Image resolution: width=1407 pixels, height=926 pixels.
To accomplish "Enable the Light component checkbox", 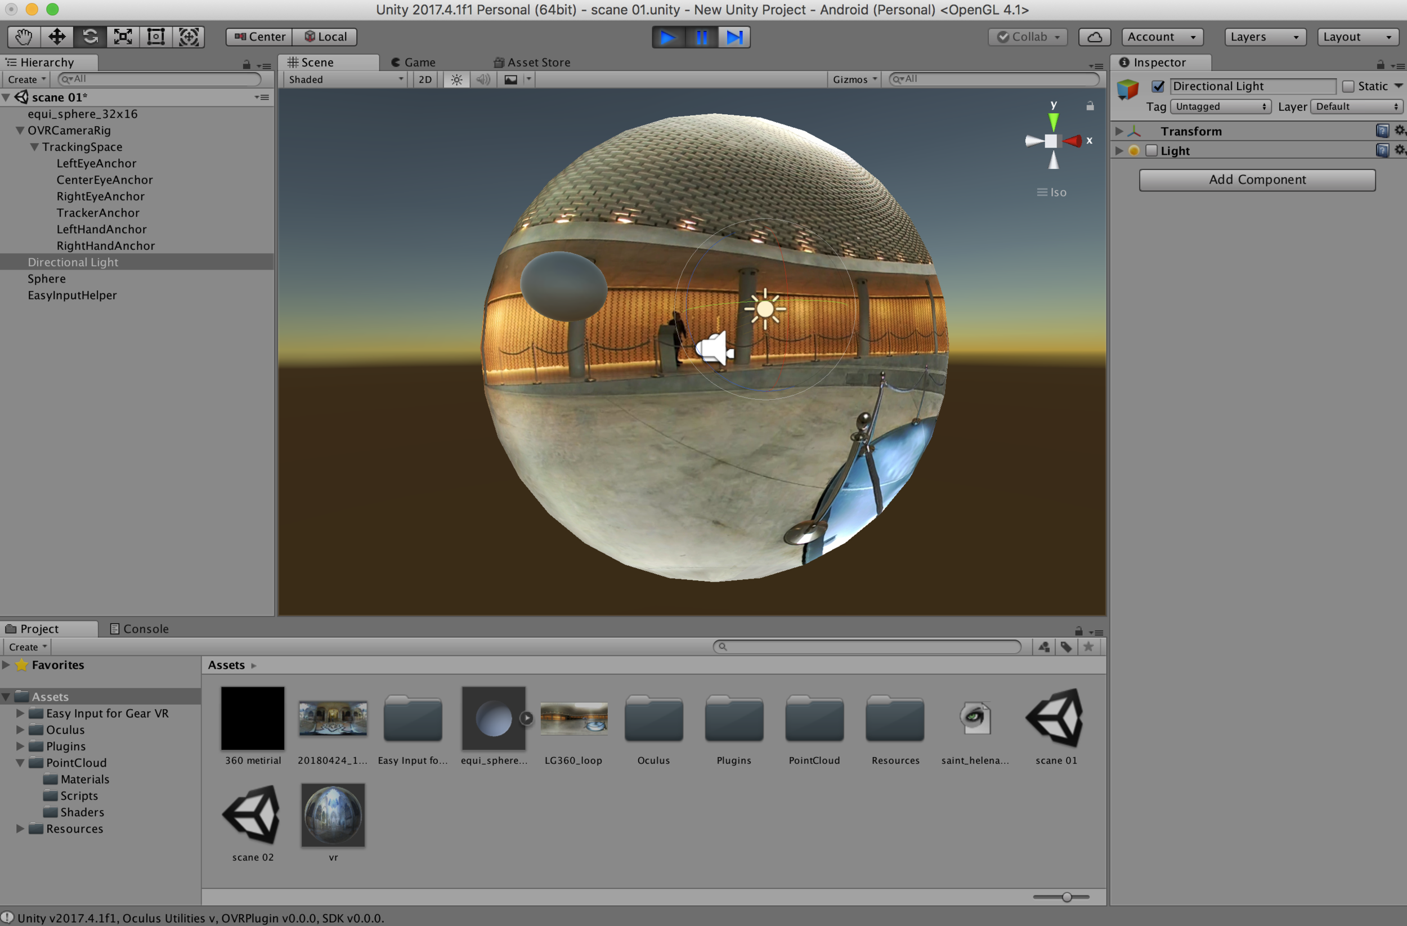I will tap(1151, 150).
